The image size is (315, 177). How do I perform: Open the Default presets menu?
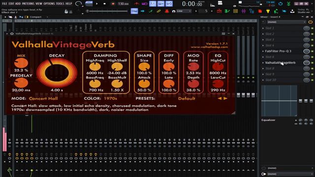(x=187, y=98)
